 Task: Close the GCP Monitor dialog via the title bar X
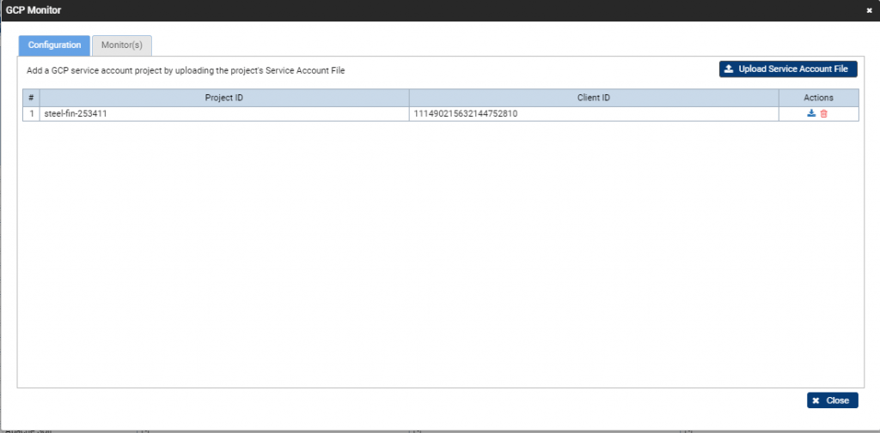[870, 10]
